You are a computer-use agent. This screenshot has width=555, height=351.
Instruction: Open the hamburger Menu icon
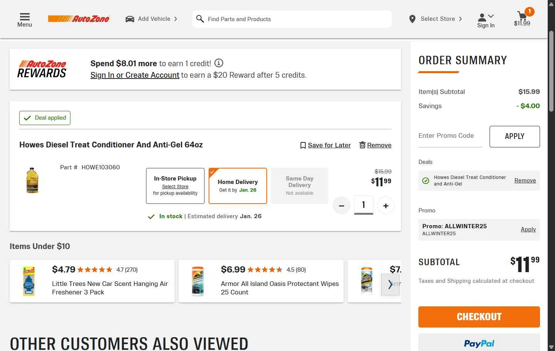point(25,17)
